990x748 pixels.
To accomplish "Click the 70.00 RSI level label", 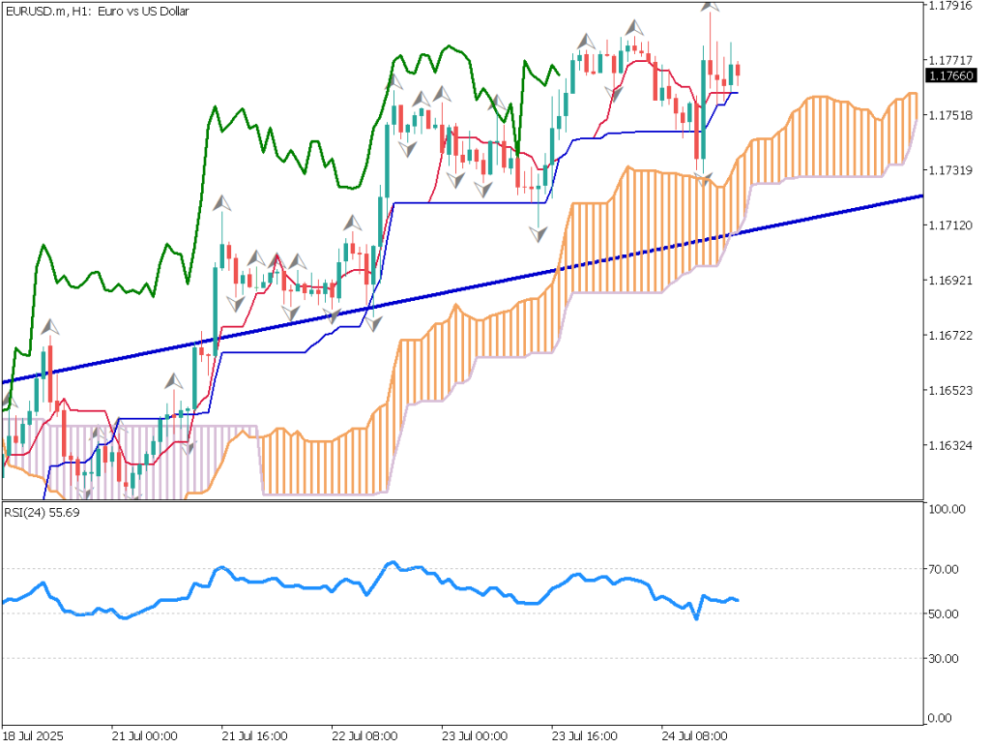I will point(942,569).
